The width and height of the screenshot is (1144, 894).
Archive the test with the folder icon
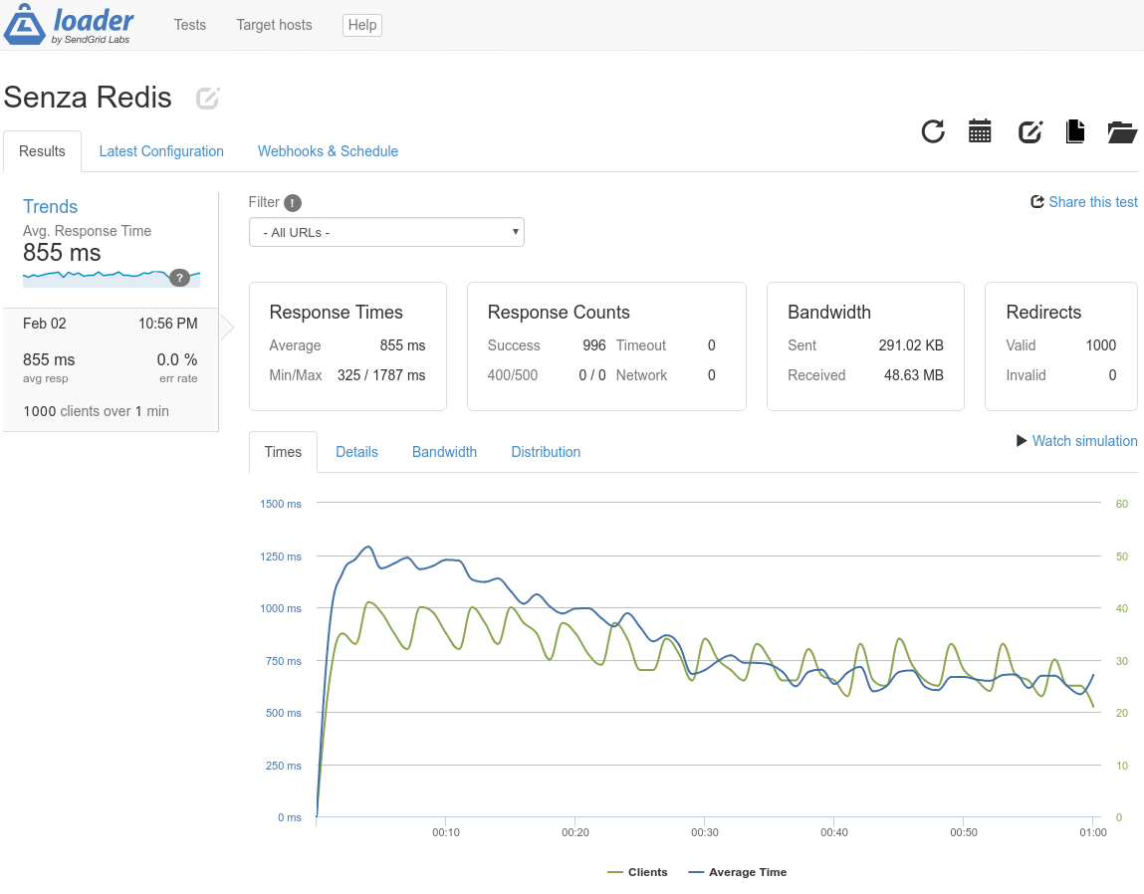pos(1122,131)
